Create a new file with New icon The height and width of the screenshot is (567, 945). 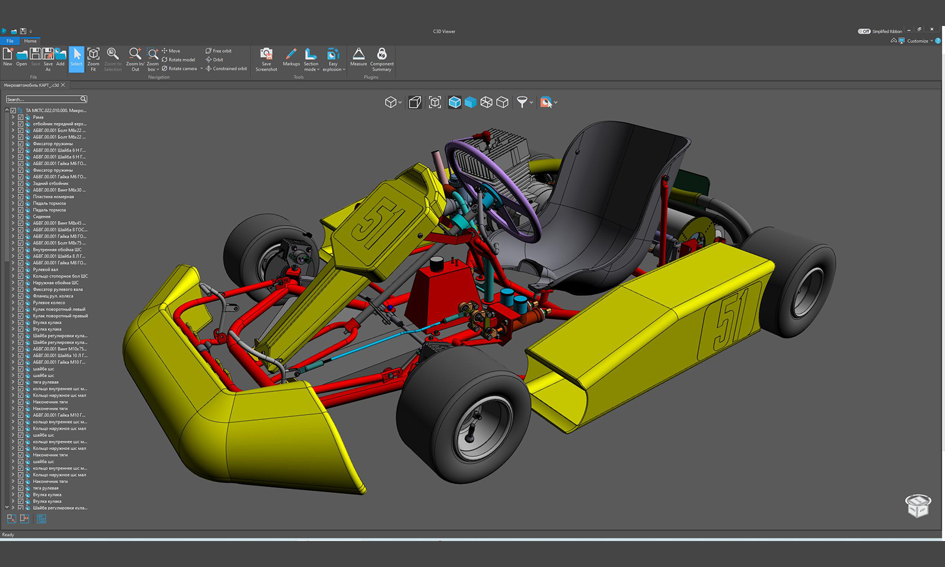pos(8,57)
